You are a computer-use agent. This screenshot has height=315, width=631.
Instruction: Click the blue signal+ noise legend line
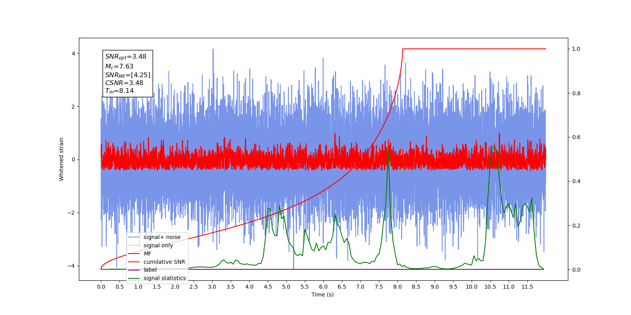[134, 237]
